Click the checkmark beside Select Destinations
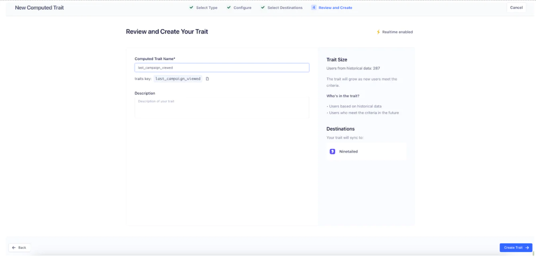Image resolution: width=536 pixels, height=263 pixels. click(263, 8)
